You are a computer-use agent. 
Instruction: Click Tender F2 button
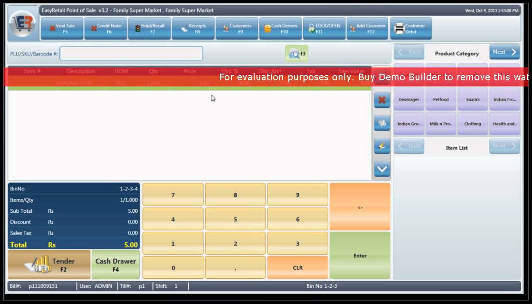tap(49, 265)
